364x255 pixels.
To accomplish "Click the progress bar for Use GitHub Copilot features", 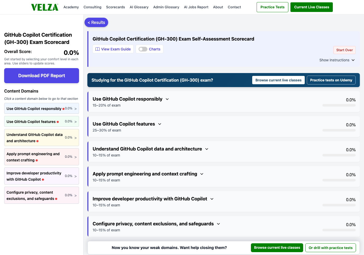I will coord(339,130).
